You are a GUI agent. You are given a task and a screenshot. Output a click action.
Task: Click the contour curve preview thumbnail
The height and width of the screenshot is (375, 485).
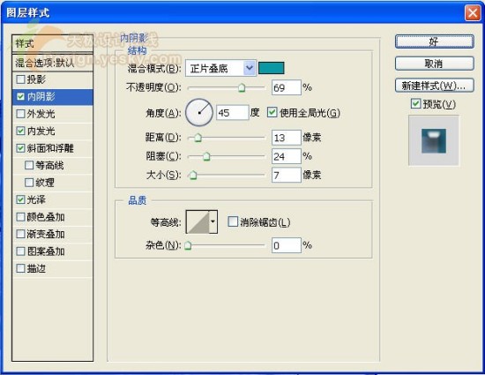click(198, 221)
